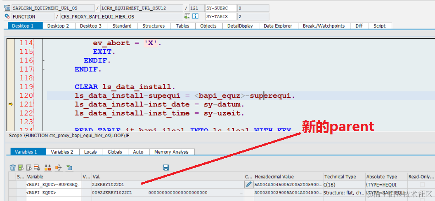Collapse the block at line 116
Viewport: 435px width, 201px height.
click(x=44, y=60)
